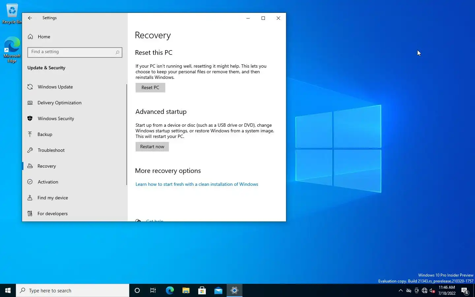Screen dimensions: 475x297
Task: Maximize the Settings window
Action: pos(263,18)
